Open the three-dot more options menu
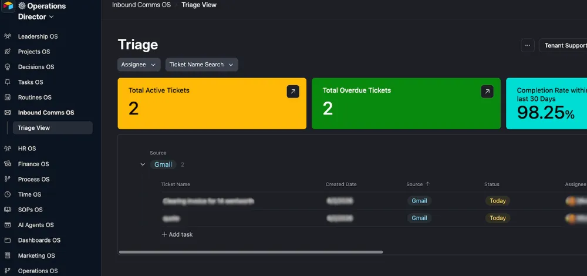Screen dimensions: 587x276 tap(527, 46)
